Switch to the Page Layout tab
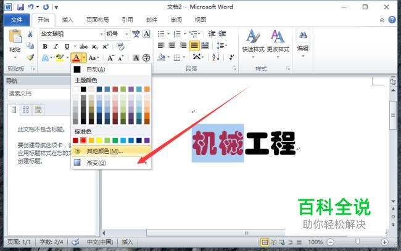The width and height of the screenshot is (401, 251). tap(97, 20)
